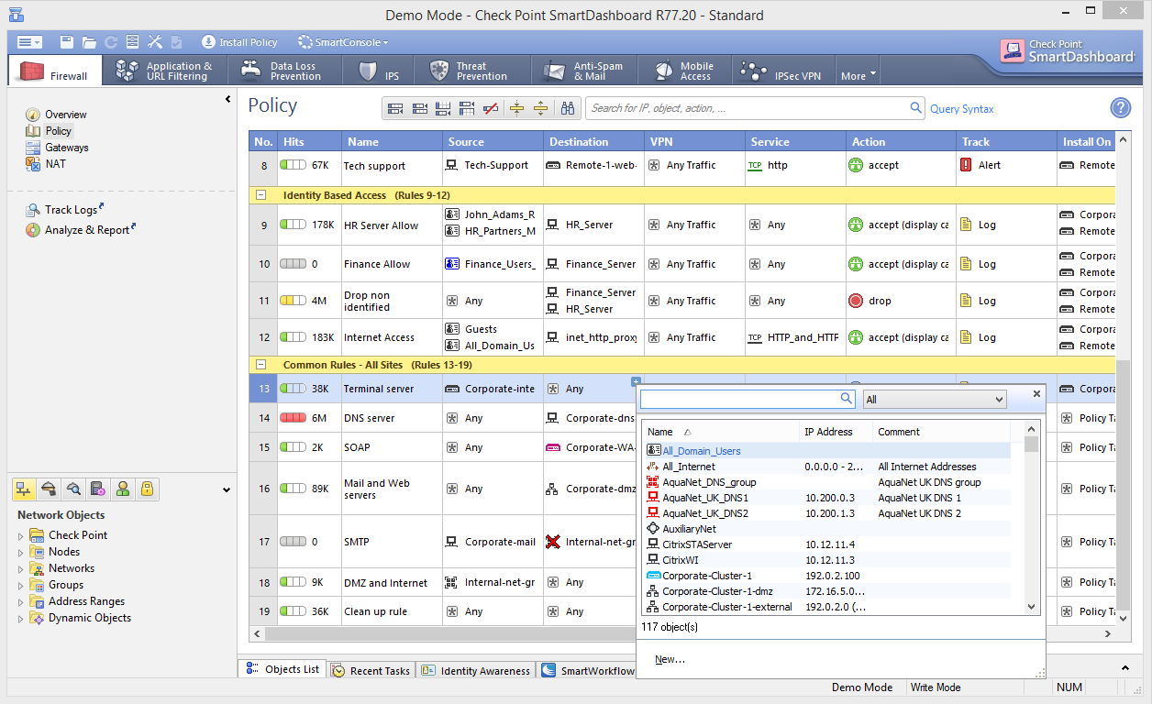Open the Identity Awareness bottom tab

coord(476,671)
